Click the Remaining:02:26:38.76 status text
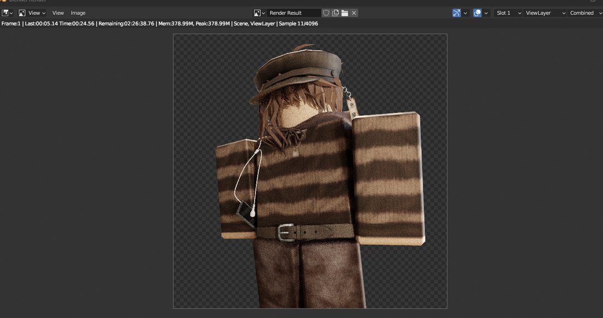 126,24
